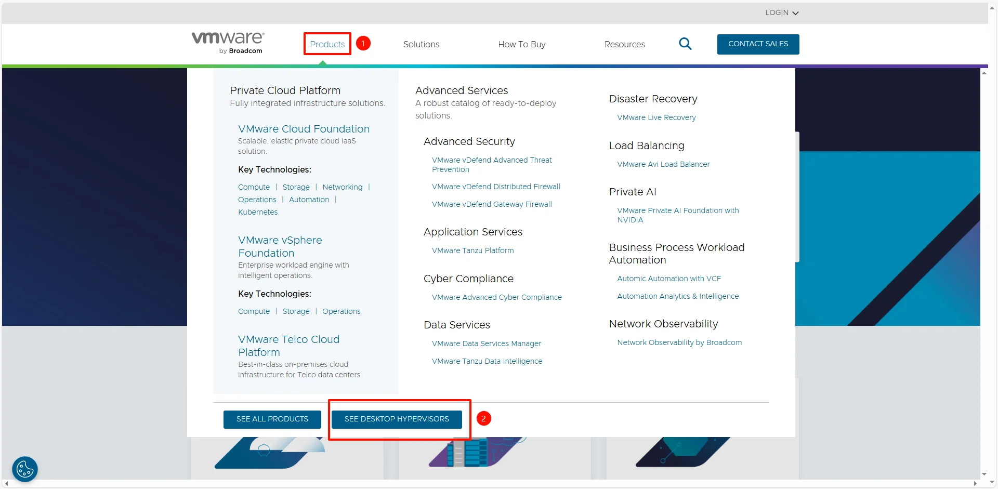The height and width of the screenshot is (489, 998).
Task: Open VMware Tanzu Platform
Action: [472, 250]
